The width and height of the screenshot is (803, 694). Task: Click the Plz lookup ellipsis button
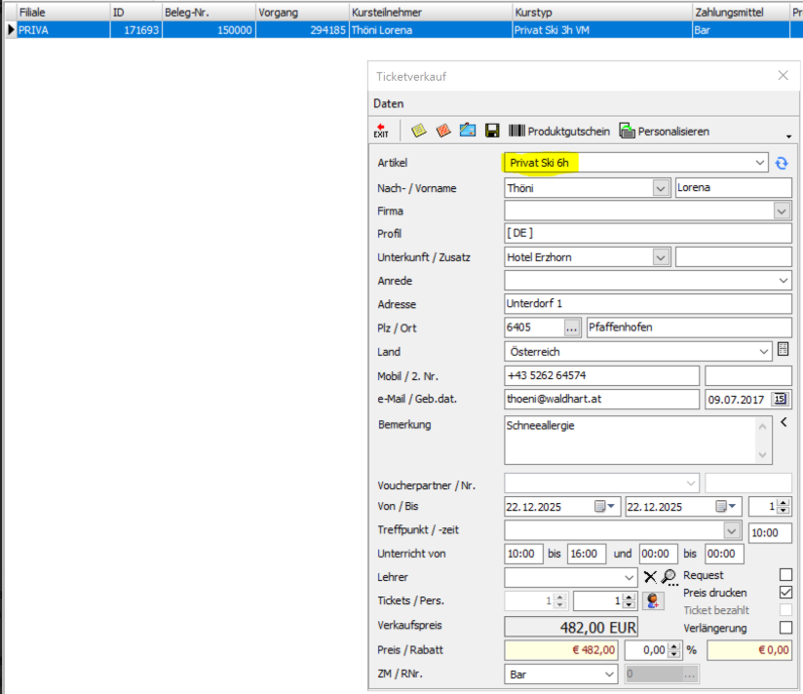tap(572, 328)
